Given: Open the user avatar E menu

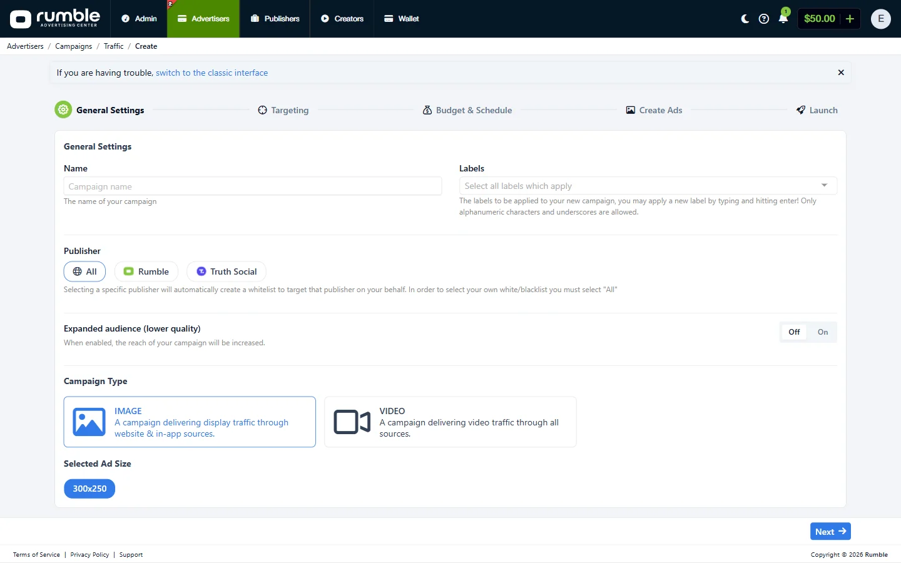Looking at the screenshot, I should (880, 19).
